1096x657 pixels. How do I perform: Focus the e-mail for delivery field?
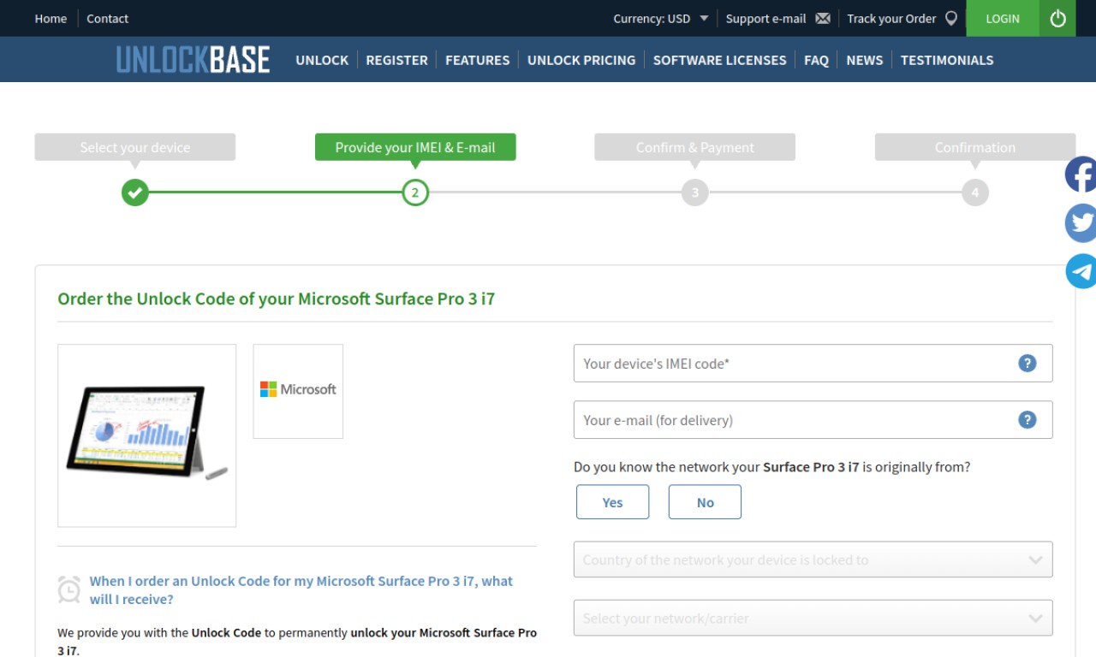pos(813,420)
